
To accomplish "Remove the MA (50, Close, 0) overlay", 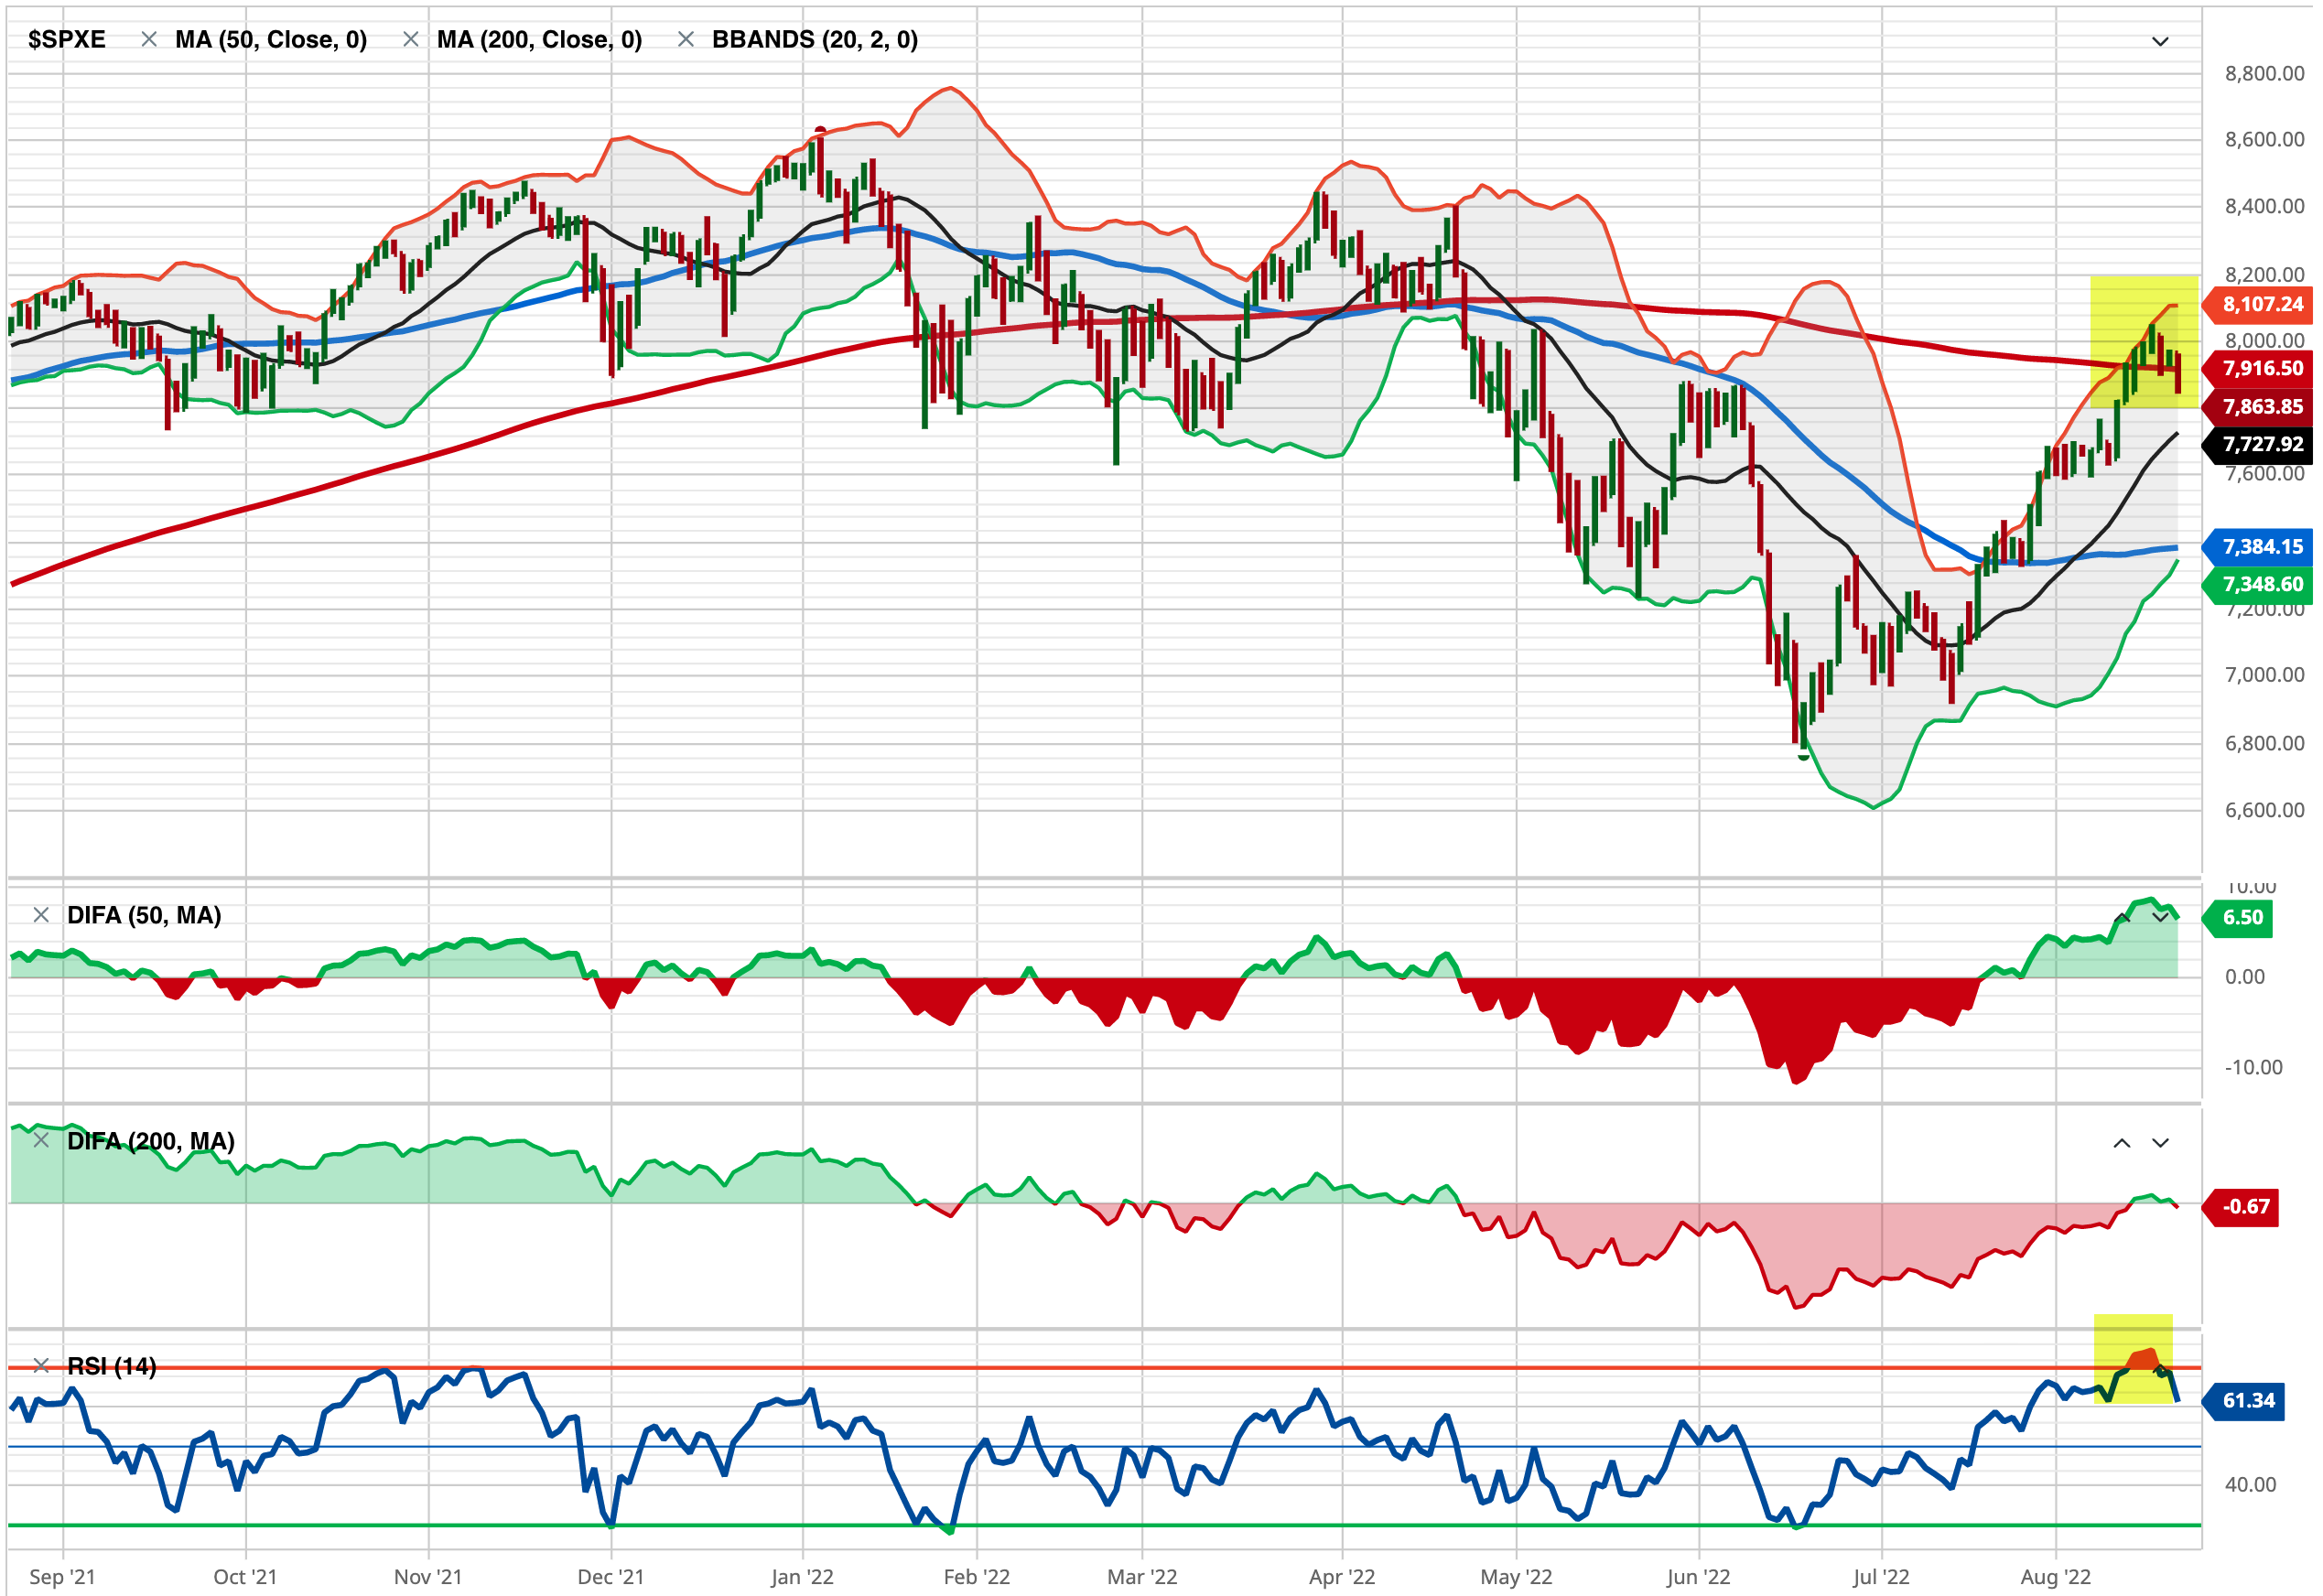I will coord(149,40).
